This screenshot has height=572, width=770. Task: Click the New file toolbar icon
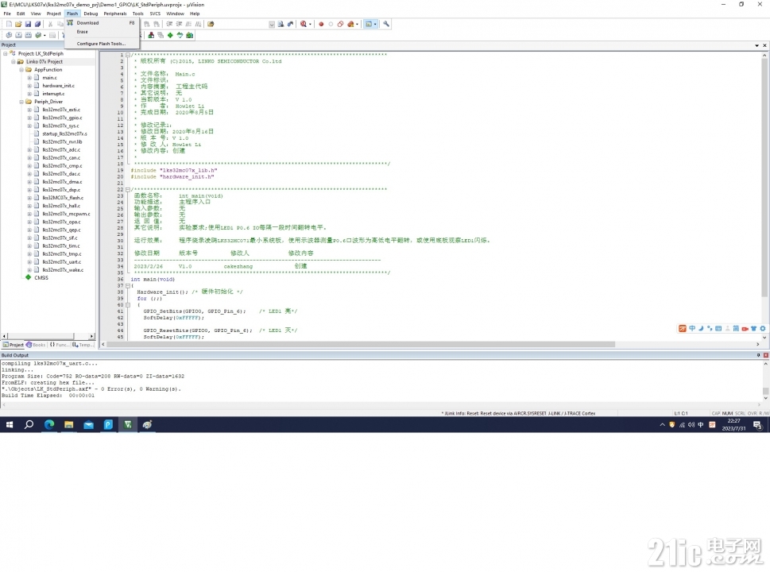9,24
